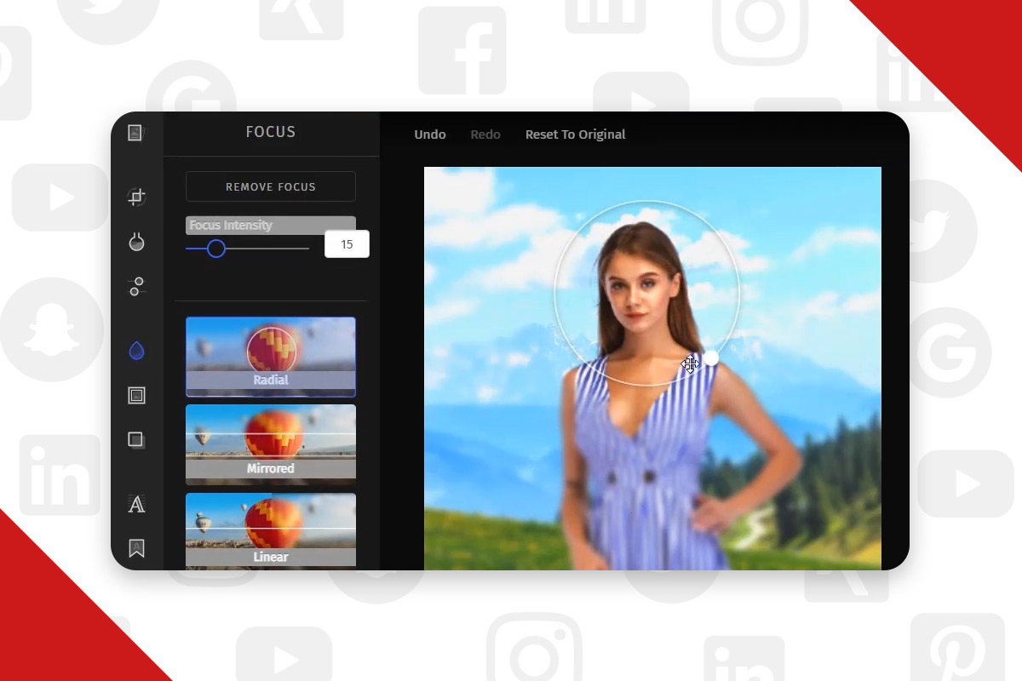Choose the Mirrored focus preset thumbnail

(271, 444)
